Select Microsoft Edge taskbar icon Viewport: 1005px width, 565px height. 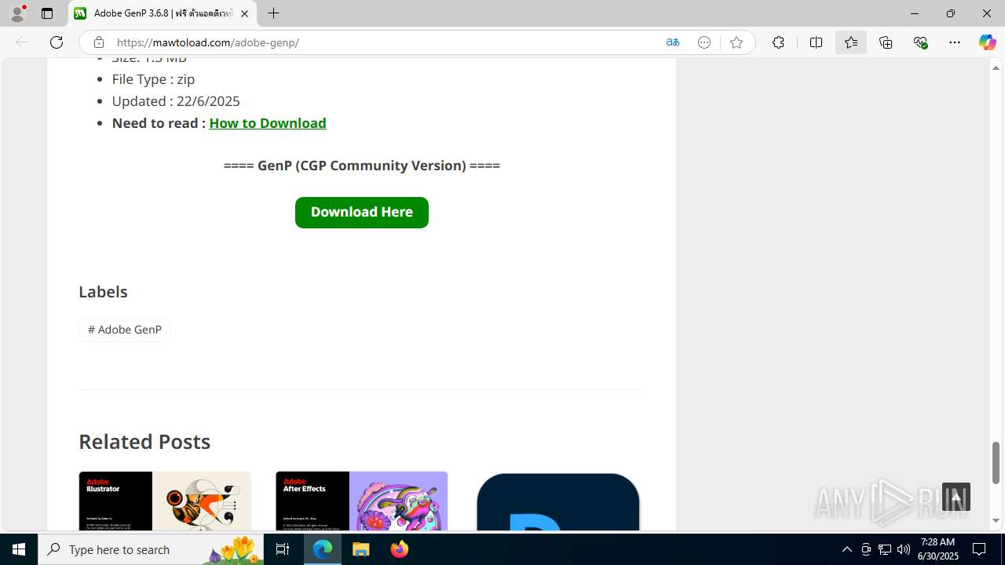tap(323, 549)
